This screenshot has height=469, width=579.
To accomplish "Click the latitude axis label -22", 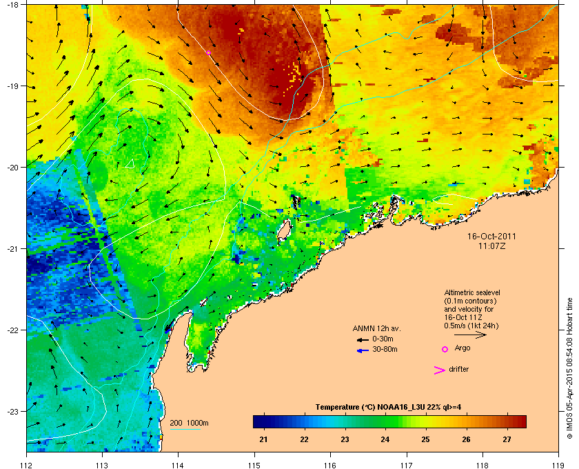I will (x=12, y=330).
